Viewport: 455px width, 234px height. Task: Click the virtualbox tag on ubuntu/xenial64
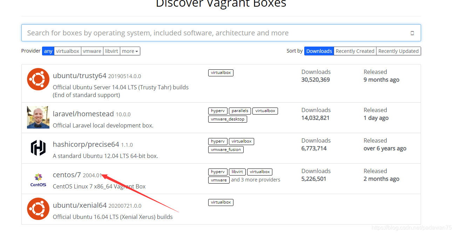point(221,202)
